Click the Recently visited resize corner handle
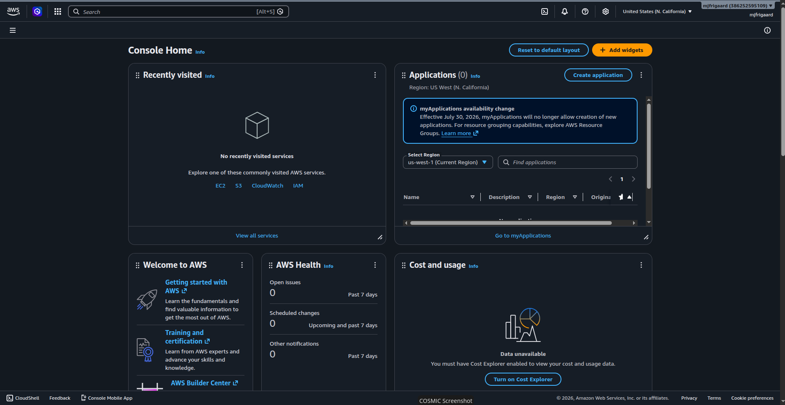Viewport: 785px width, 405px height. coord(380,237)
